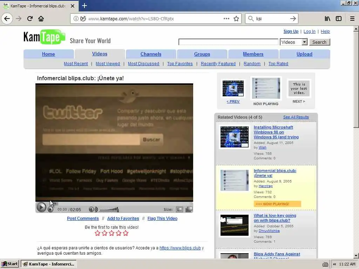Open the Recently Featured link
This screenshot has width=359, height=269.
pyautogui.click(x=218, y=64)
